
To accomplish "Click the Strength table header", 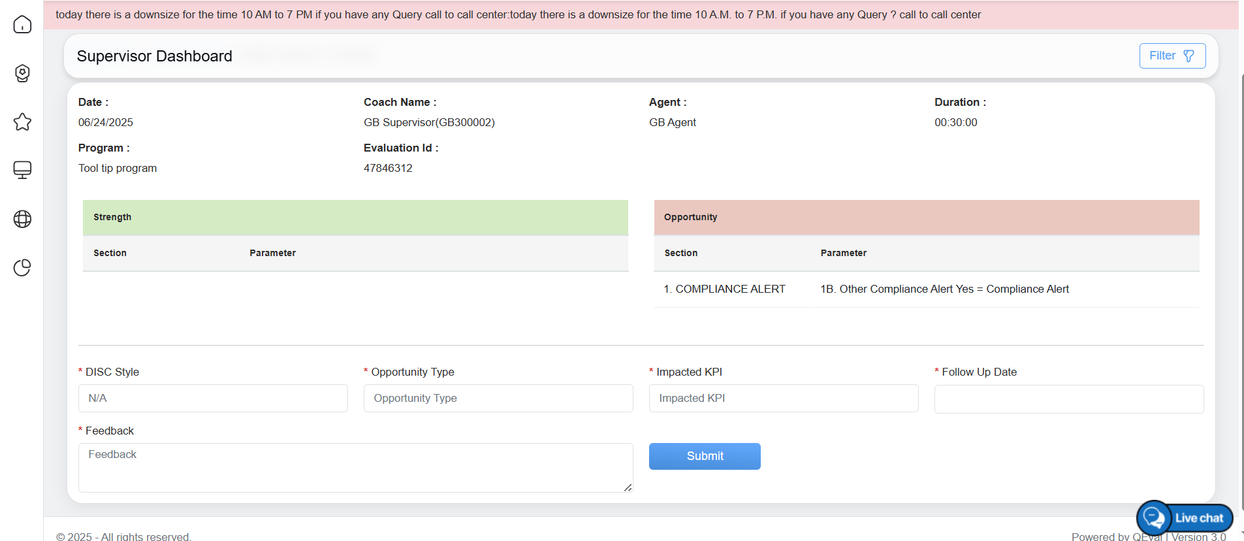I will point(355,218).
